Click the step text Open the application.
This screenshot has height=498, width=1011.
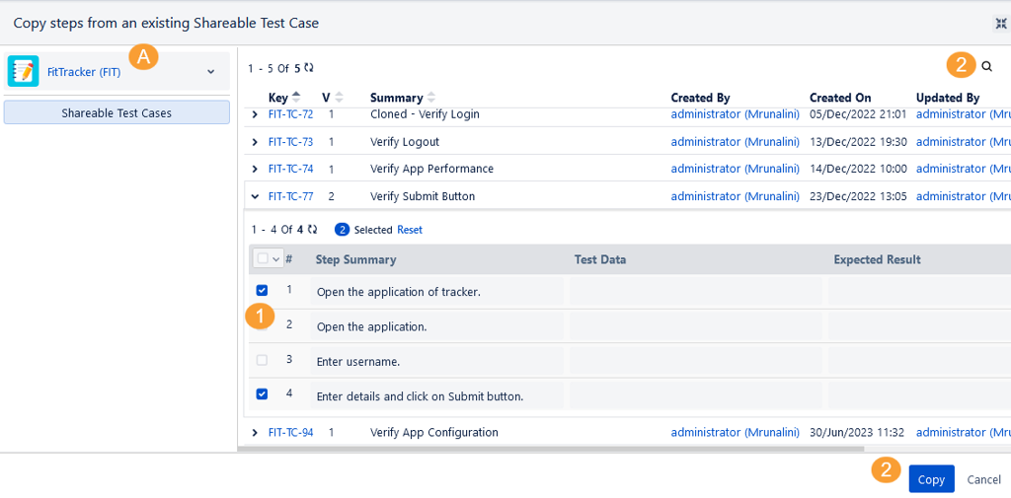pos(372,326)
